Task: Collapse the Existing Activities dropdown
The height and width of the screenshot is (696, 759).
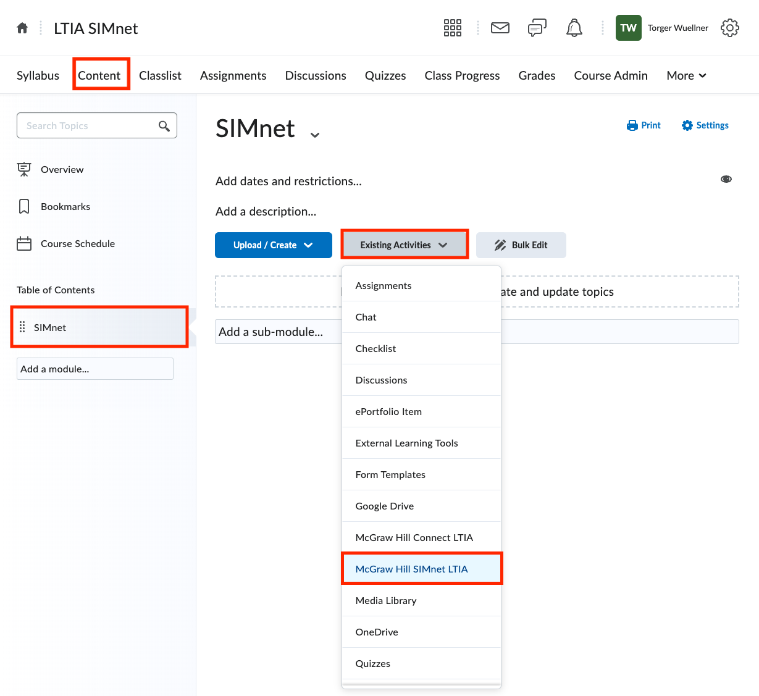Action: point(405,245)
